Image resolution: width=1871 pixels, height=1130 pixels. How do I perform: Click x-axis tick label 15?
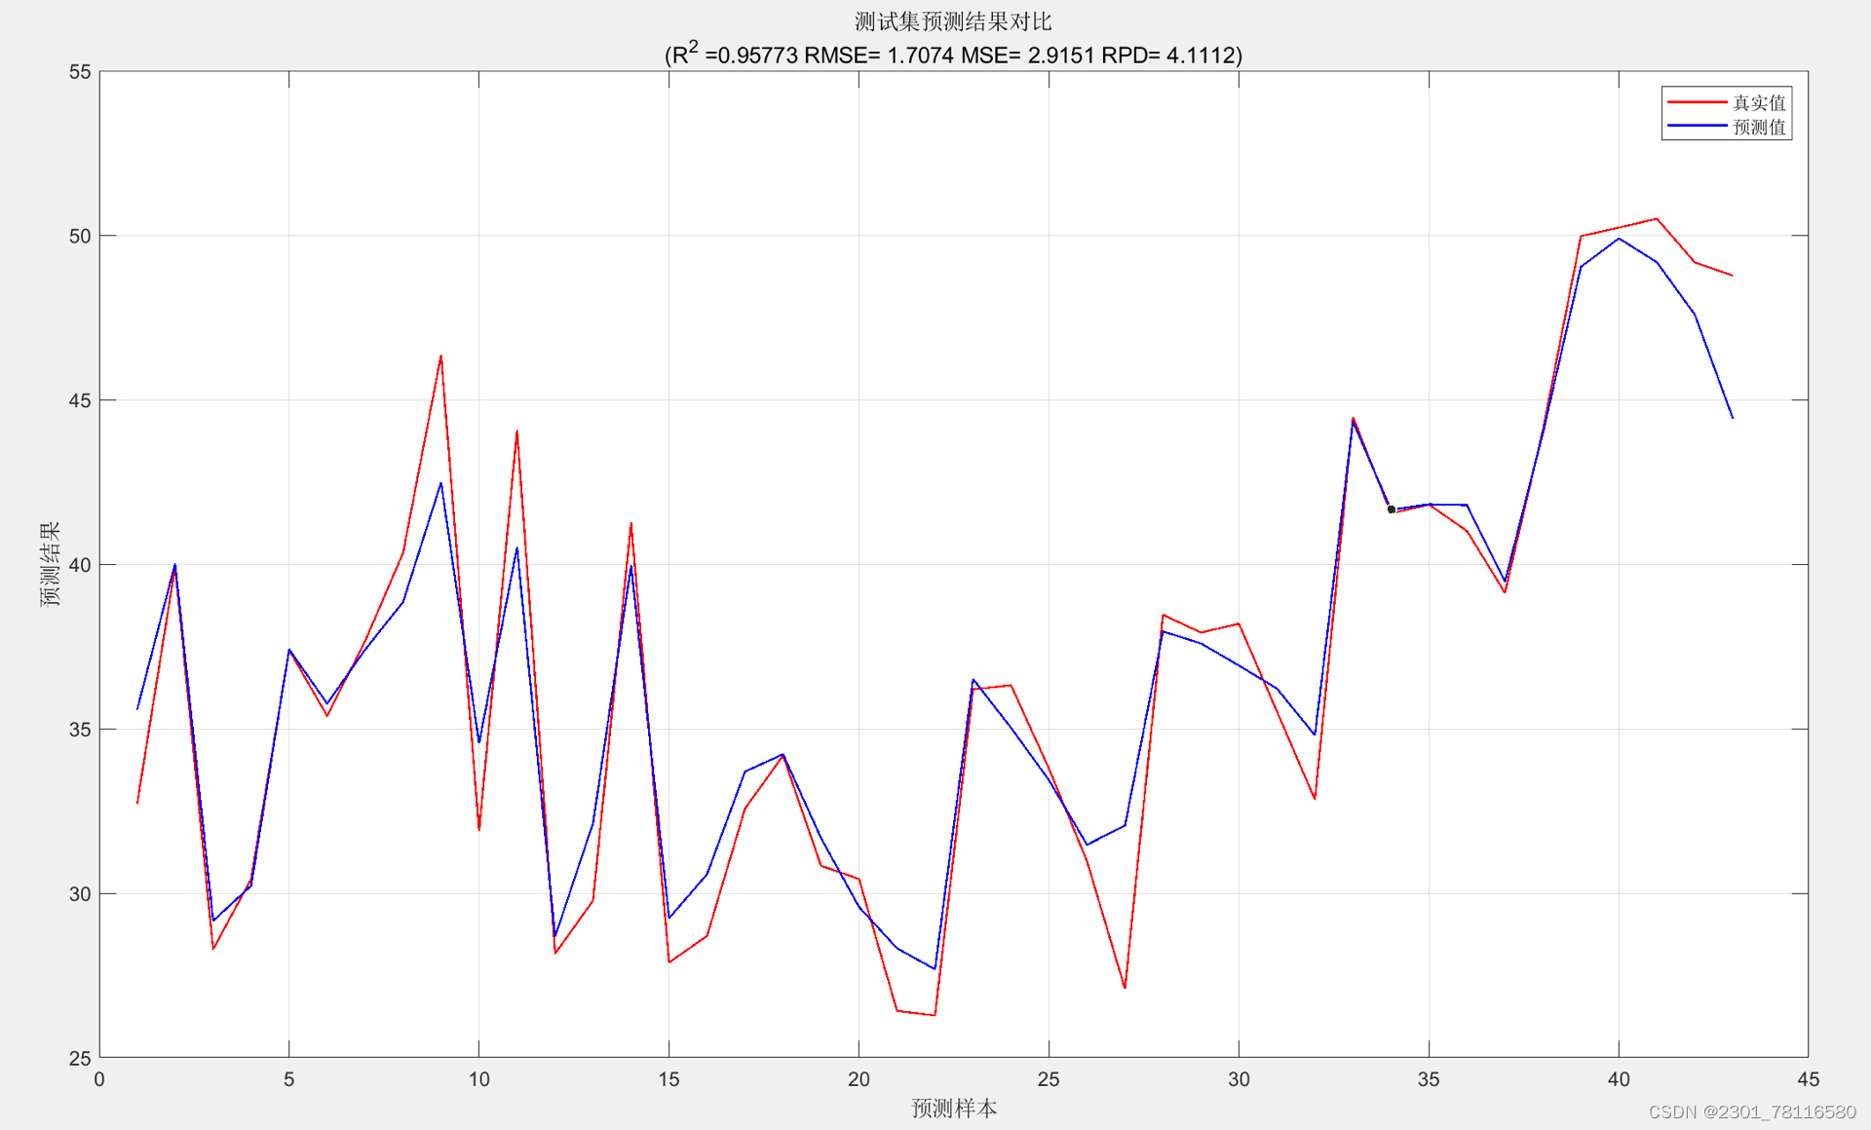(668, 1079)
